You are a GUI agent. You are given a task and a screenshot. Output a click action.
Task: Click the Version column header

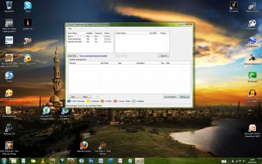click(x=108, y=33)
